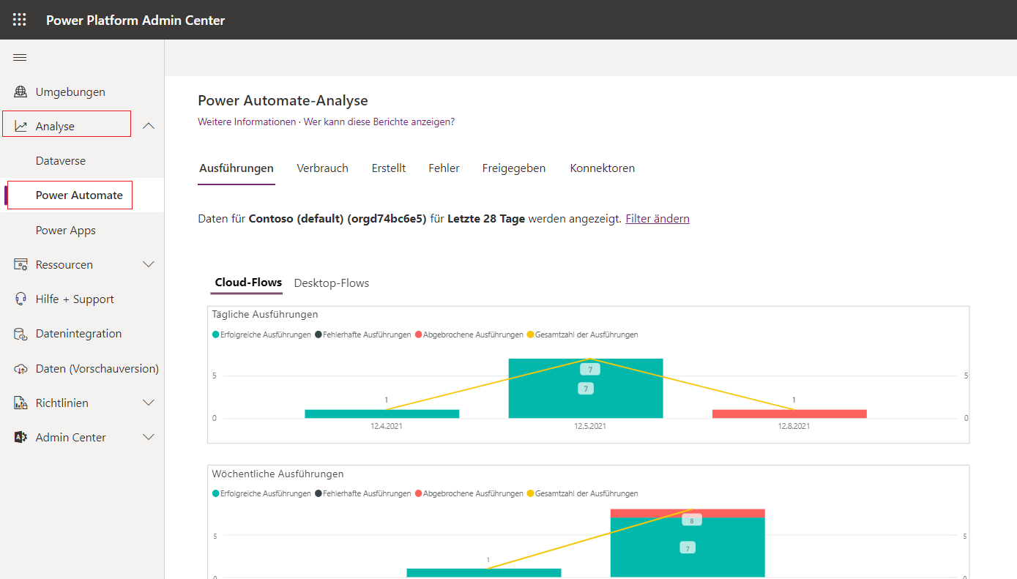
Task: Open Power Apps analytics page
Action: coord(66,231)
